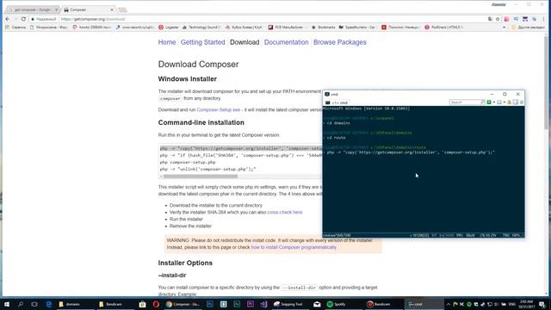Open Visual Studio taskbar icon
The height and width of the screenshot is (310, 551).
pyautogui.click(x=263, y=304)
